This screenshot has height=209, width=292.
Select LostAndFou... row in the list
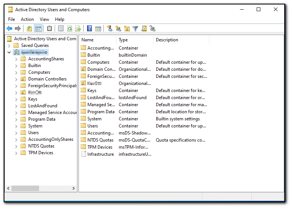(x=144, y=98)
